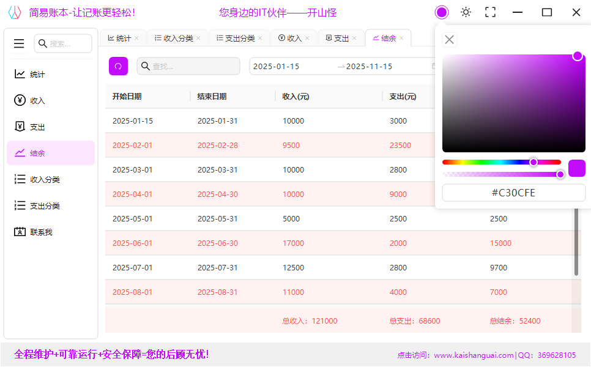Close the 支出 tab
The height and width of the screenshot is (367, 591).
[x=354, y=38]
